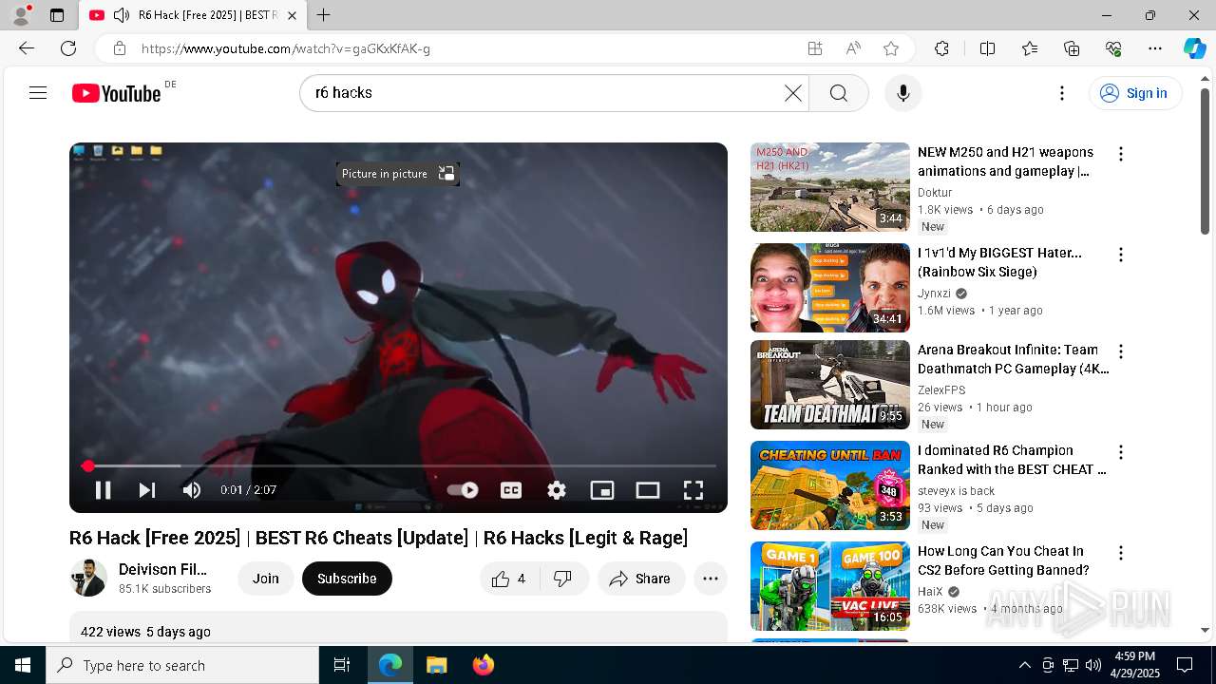Pause the playing video
This screenshot has width=1216, height=684.
click(103, 490)
